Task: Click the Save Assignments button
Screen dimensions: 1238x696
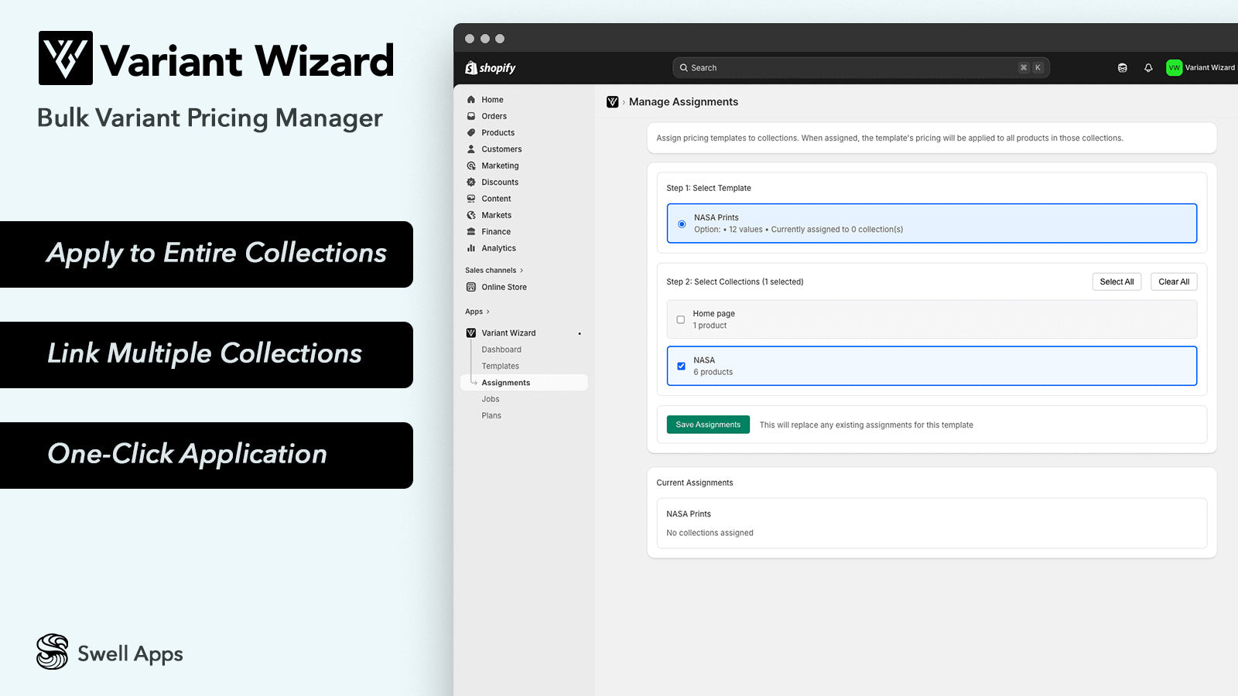Action: click(707, 424)
